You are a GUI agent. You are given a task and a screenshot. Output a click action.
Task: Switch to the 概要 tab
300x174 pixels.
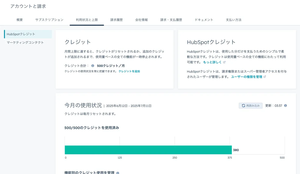pos(19,19)
